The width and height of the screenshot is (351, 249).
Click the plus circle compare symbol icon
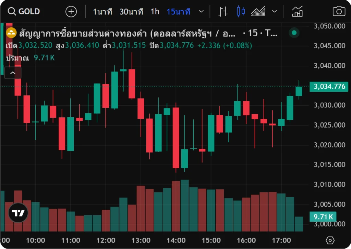(x=71, y=12)
